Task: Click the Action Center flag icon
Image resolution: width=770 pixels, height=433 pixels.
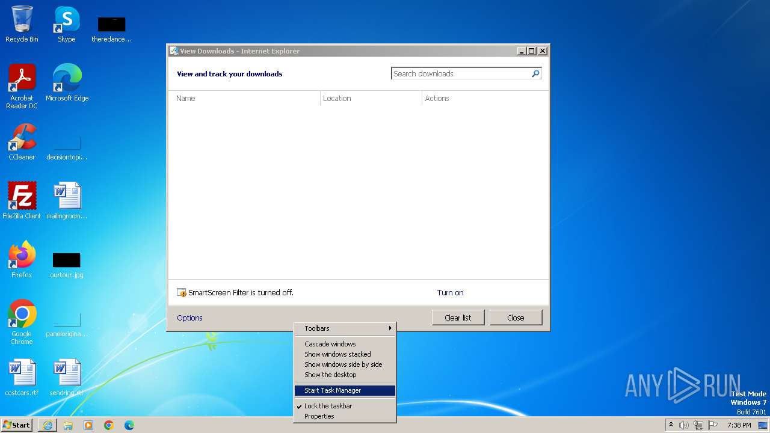Action: click(713, 425)
